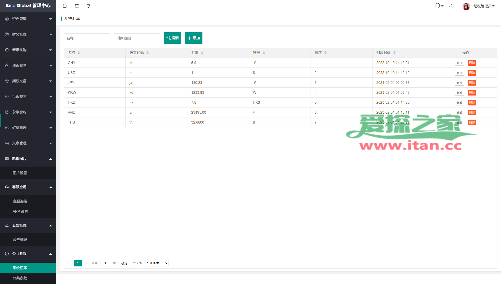Click the 搜索 search button
501x284 pixels.
pos(172,38)
